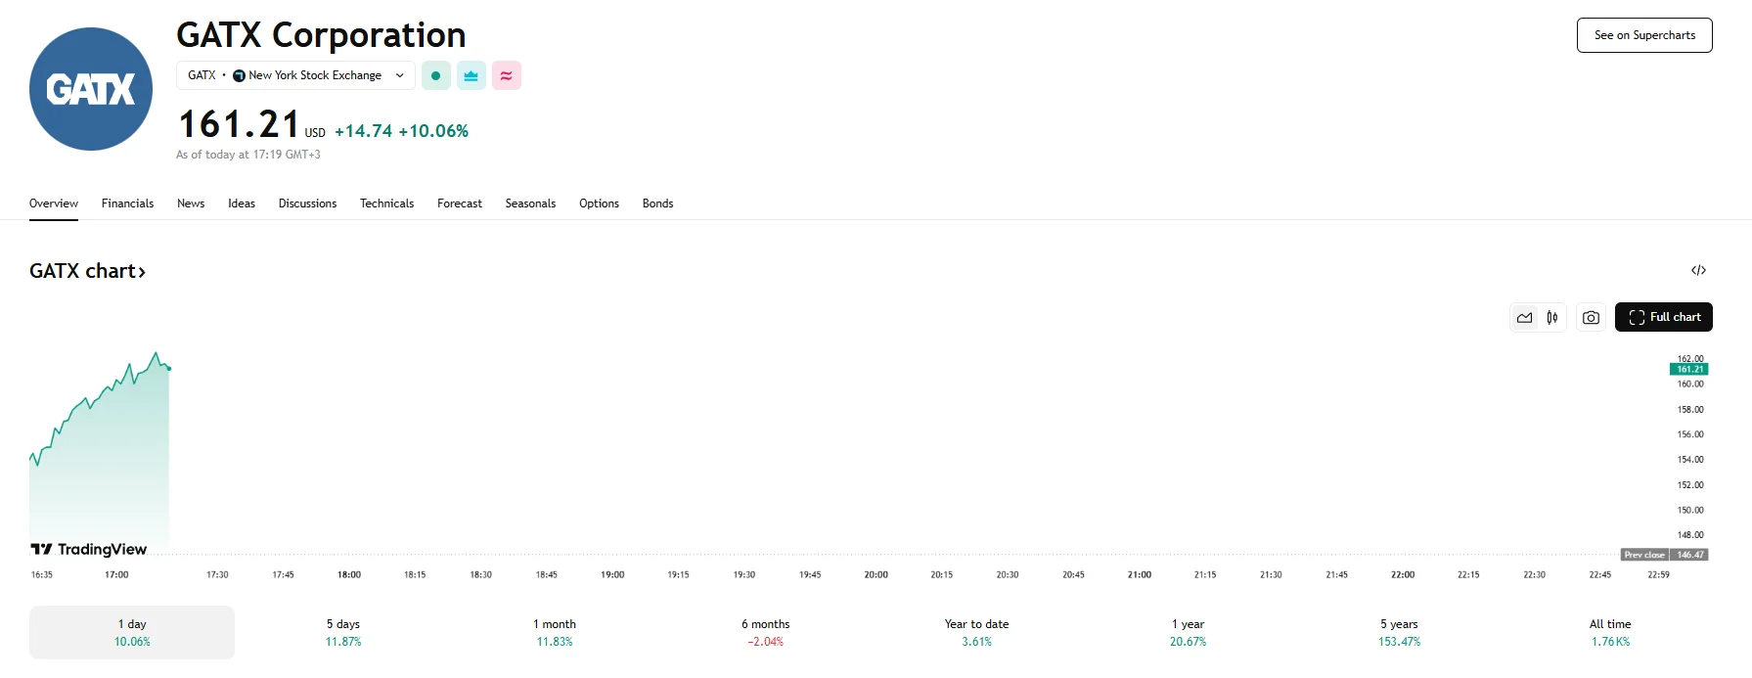Open the GATX exchange selector dropdown

[x=295, y=75]
